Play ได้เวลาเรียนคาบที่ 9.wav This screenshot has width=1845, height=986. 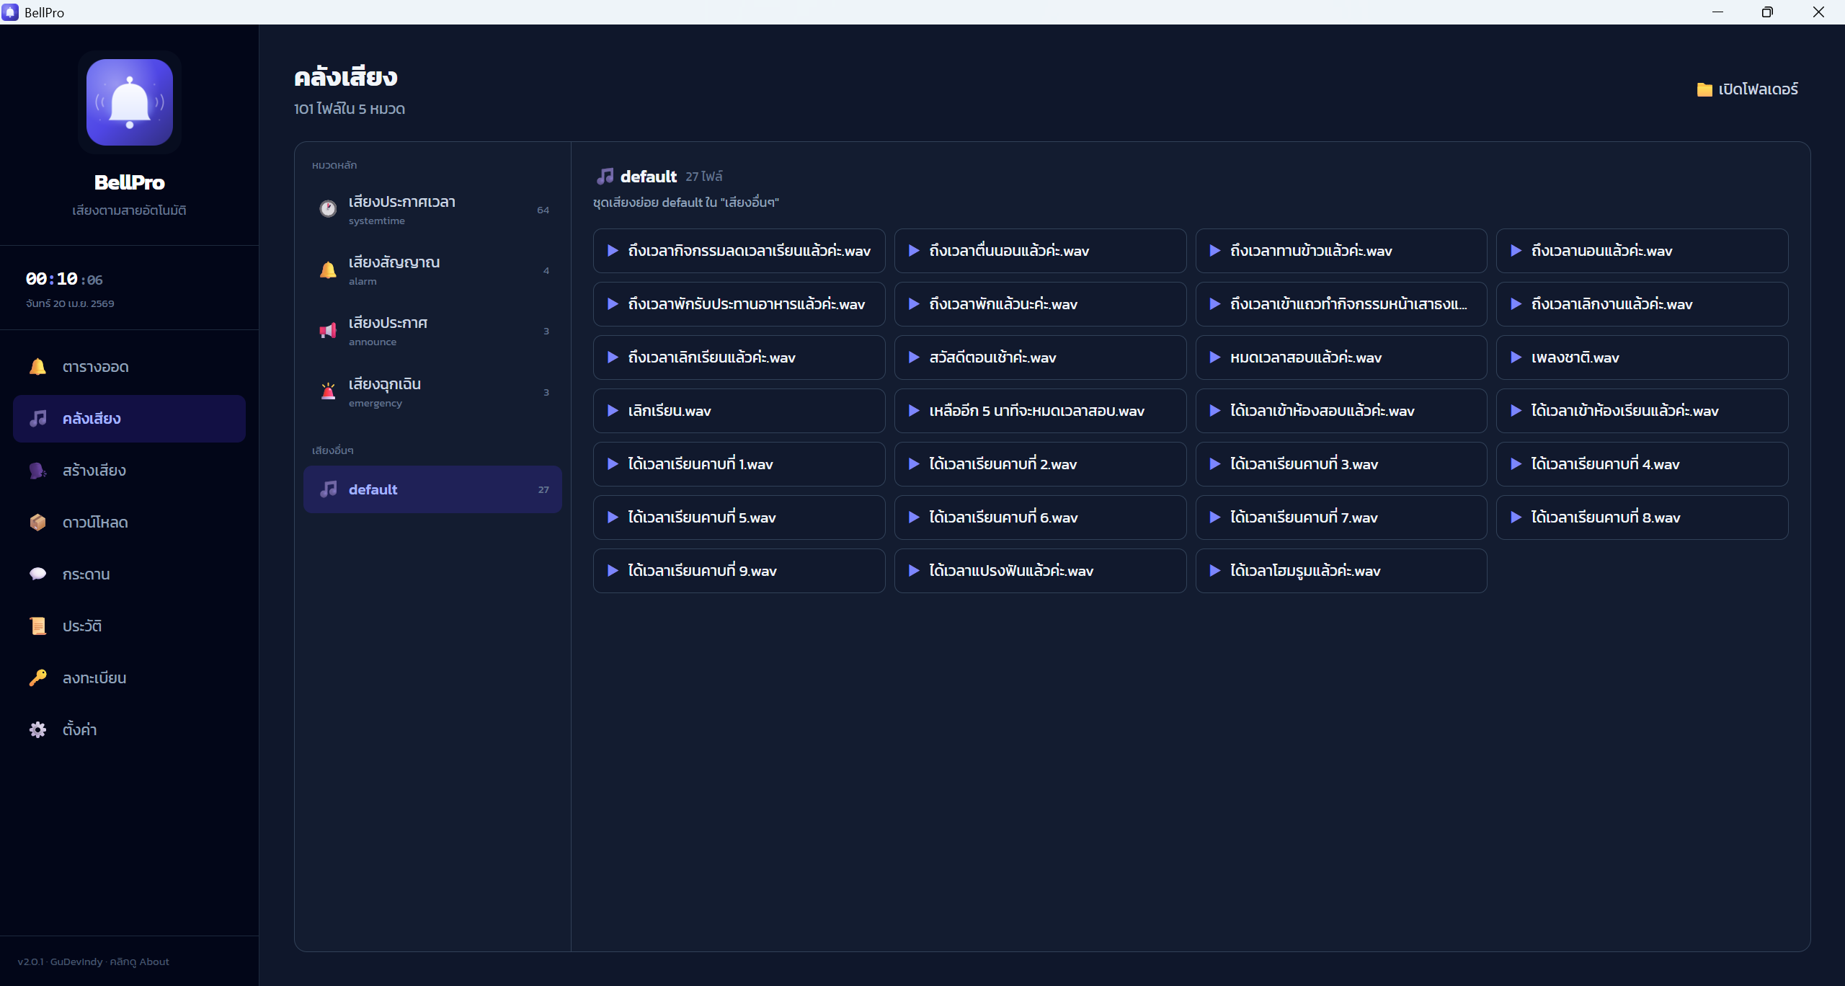[x=739, y=571]
